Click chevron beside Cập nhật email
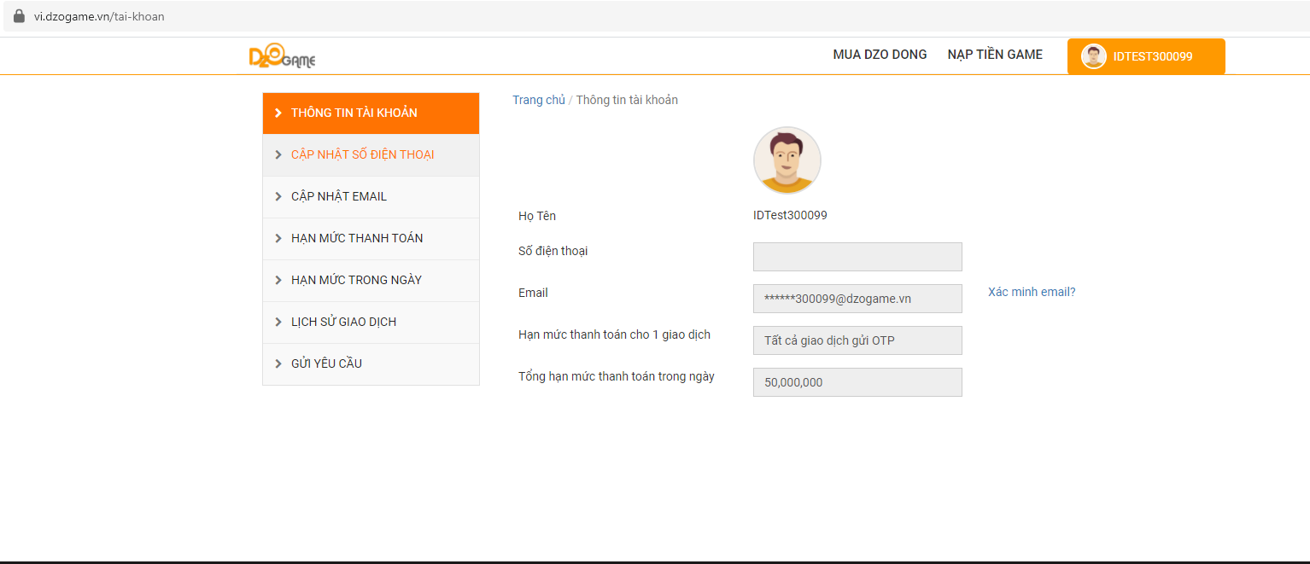The image size is (1310, 564). coord(278,196)
